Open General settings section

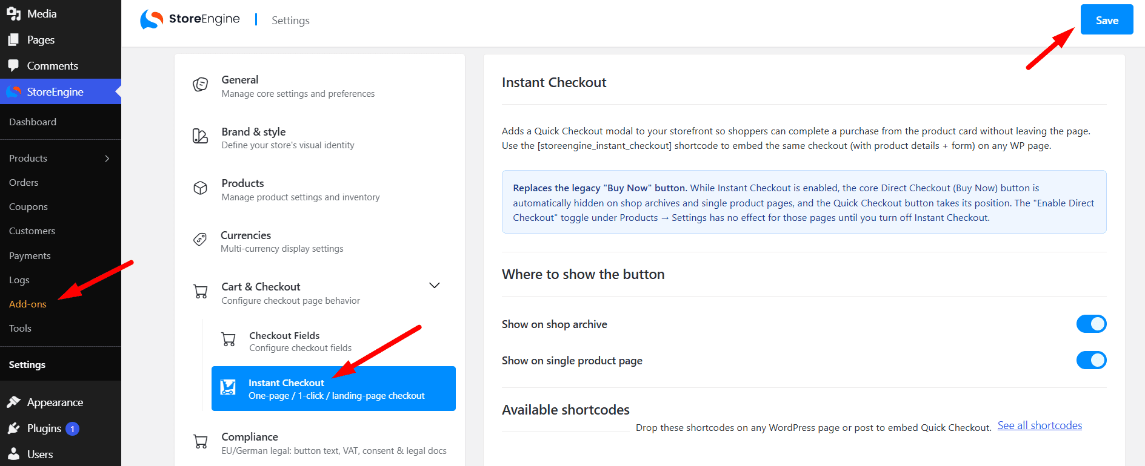tap(319, 86)
